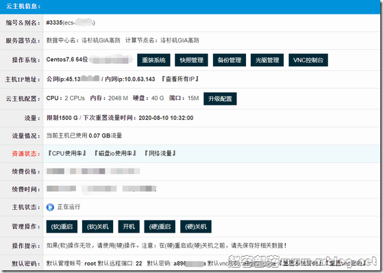Viewport: 383px width, 273px height.
Task: Click the (硬)重启 hard reboot button
Action: click(160, 226)
